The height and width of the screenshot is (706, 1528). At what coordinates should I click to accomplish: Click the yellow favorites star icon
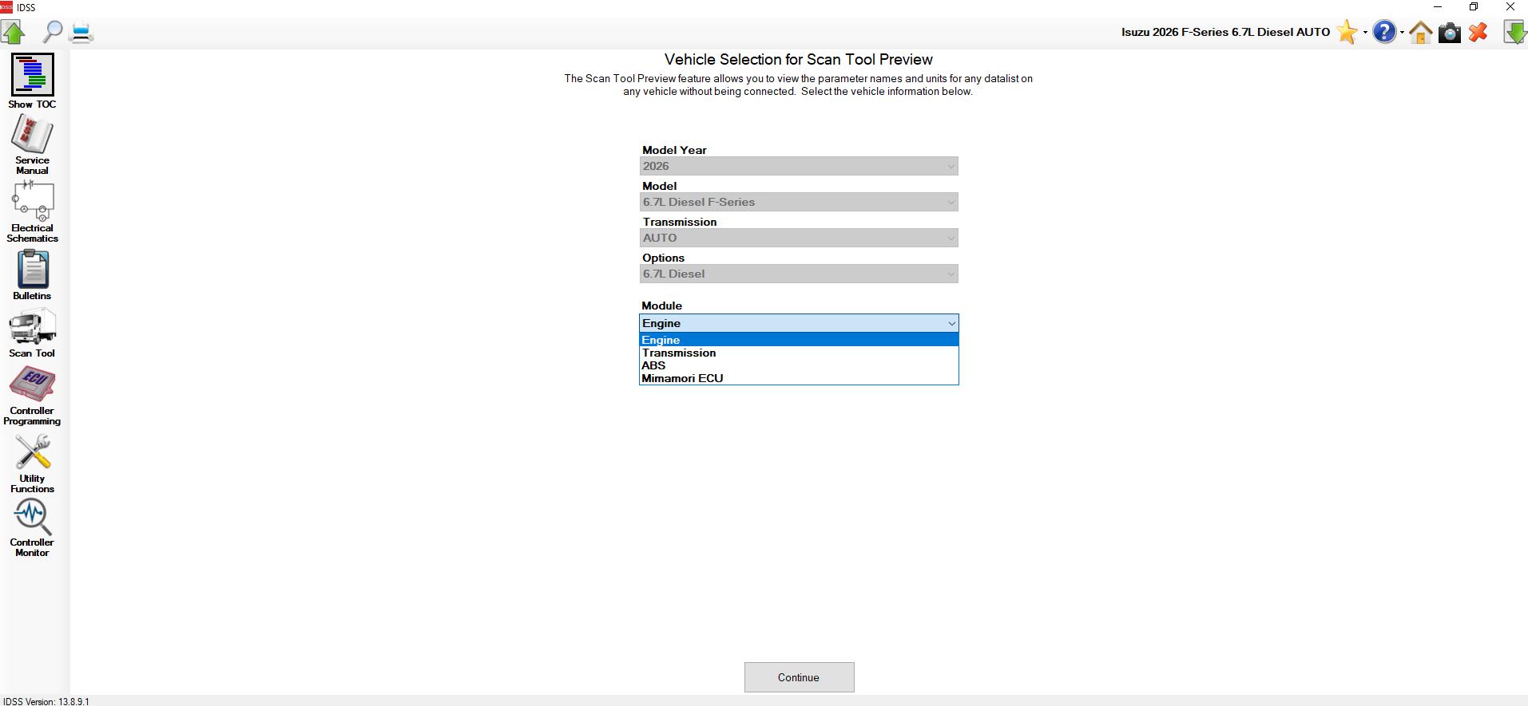click(x=1347, y=32)
